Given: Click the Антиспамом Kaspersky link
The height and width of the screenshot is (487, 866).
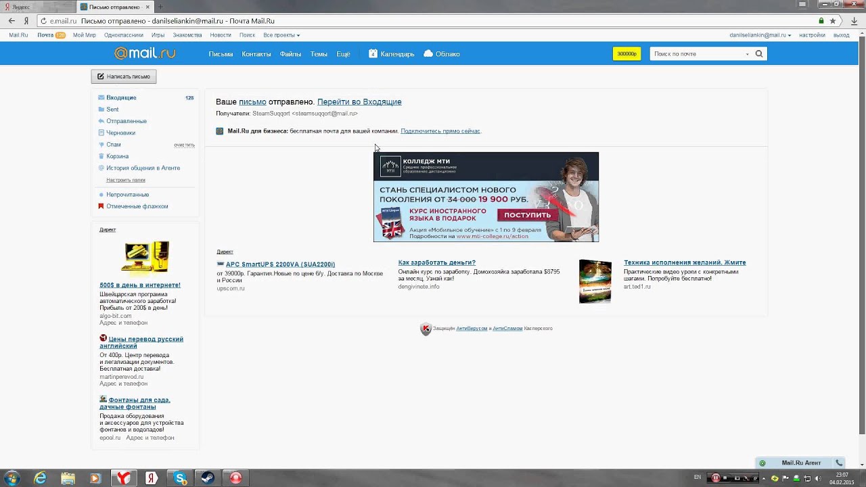Looking at the screenshot, I should (507, 329).
